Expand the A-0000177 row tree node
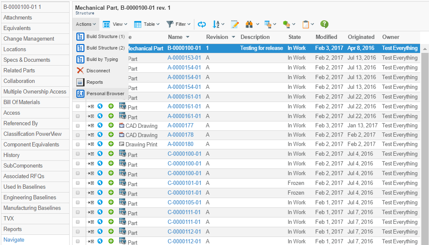Image resolution: width=429 pixels, height=245 pixels. click(x=91, y=125)
